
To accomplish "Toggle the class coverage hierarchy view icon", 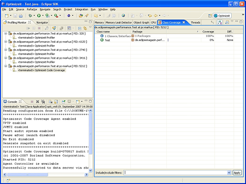I will (220, 22).
